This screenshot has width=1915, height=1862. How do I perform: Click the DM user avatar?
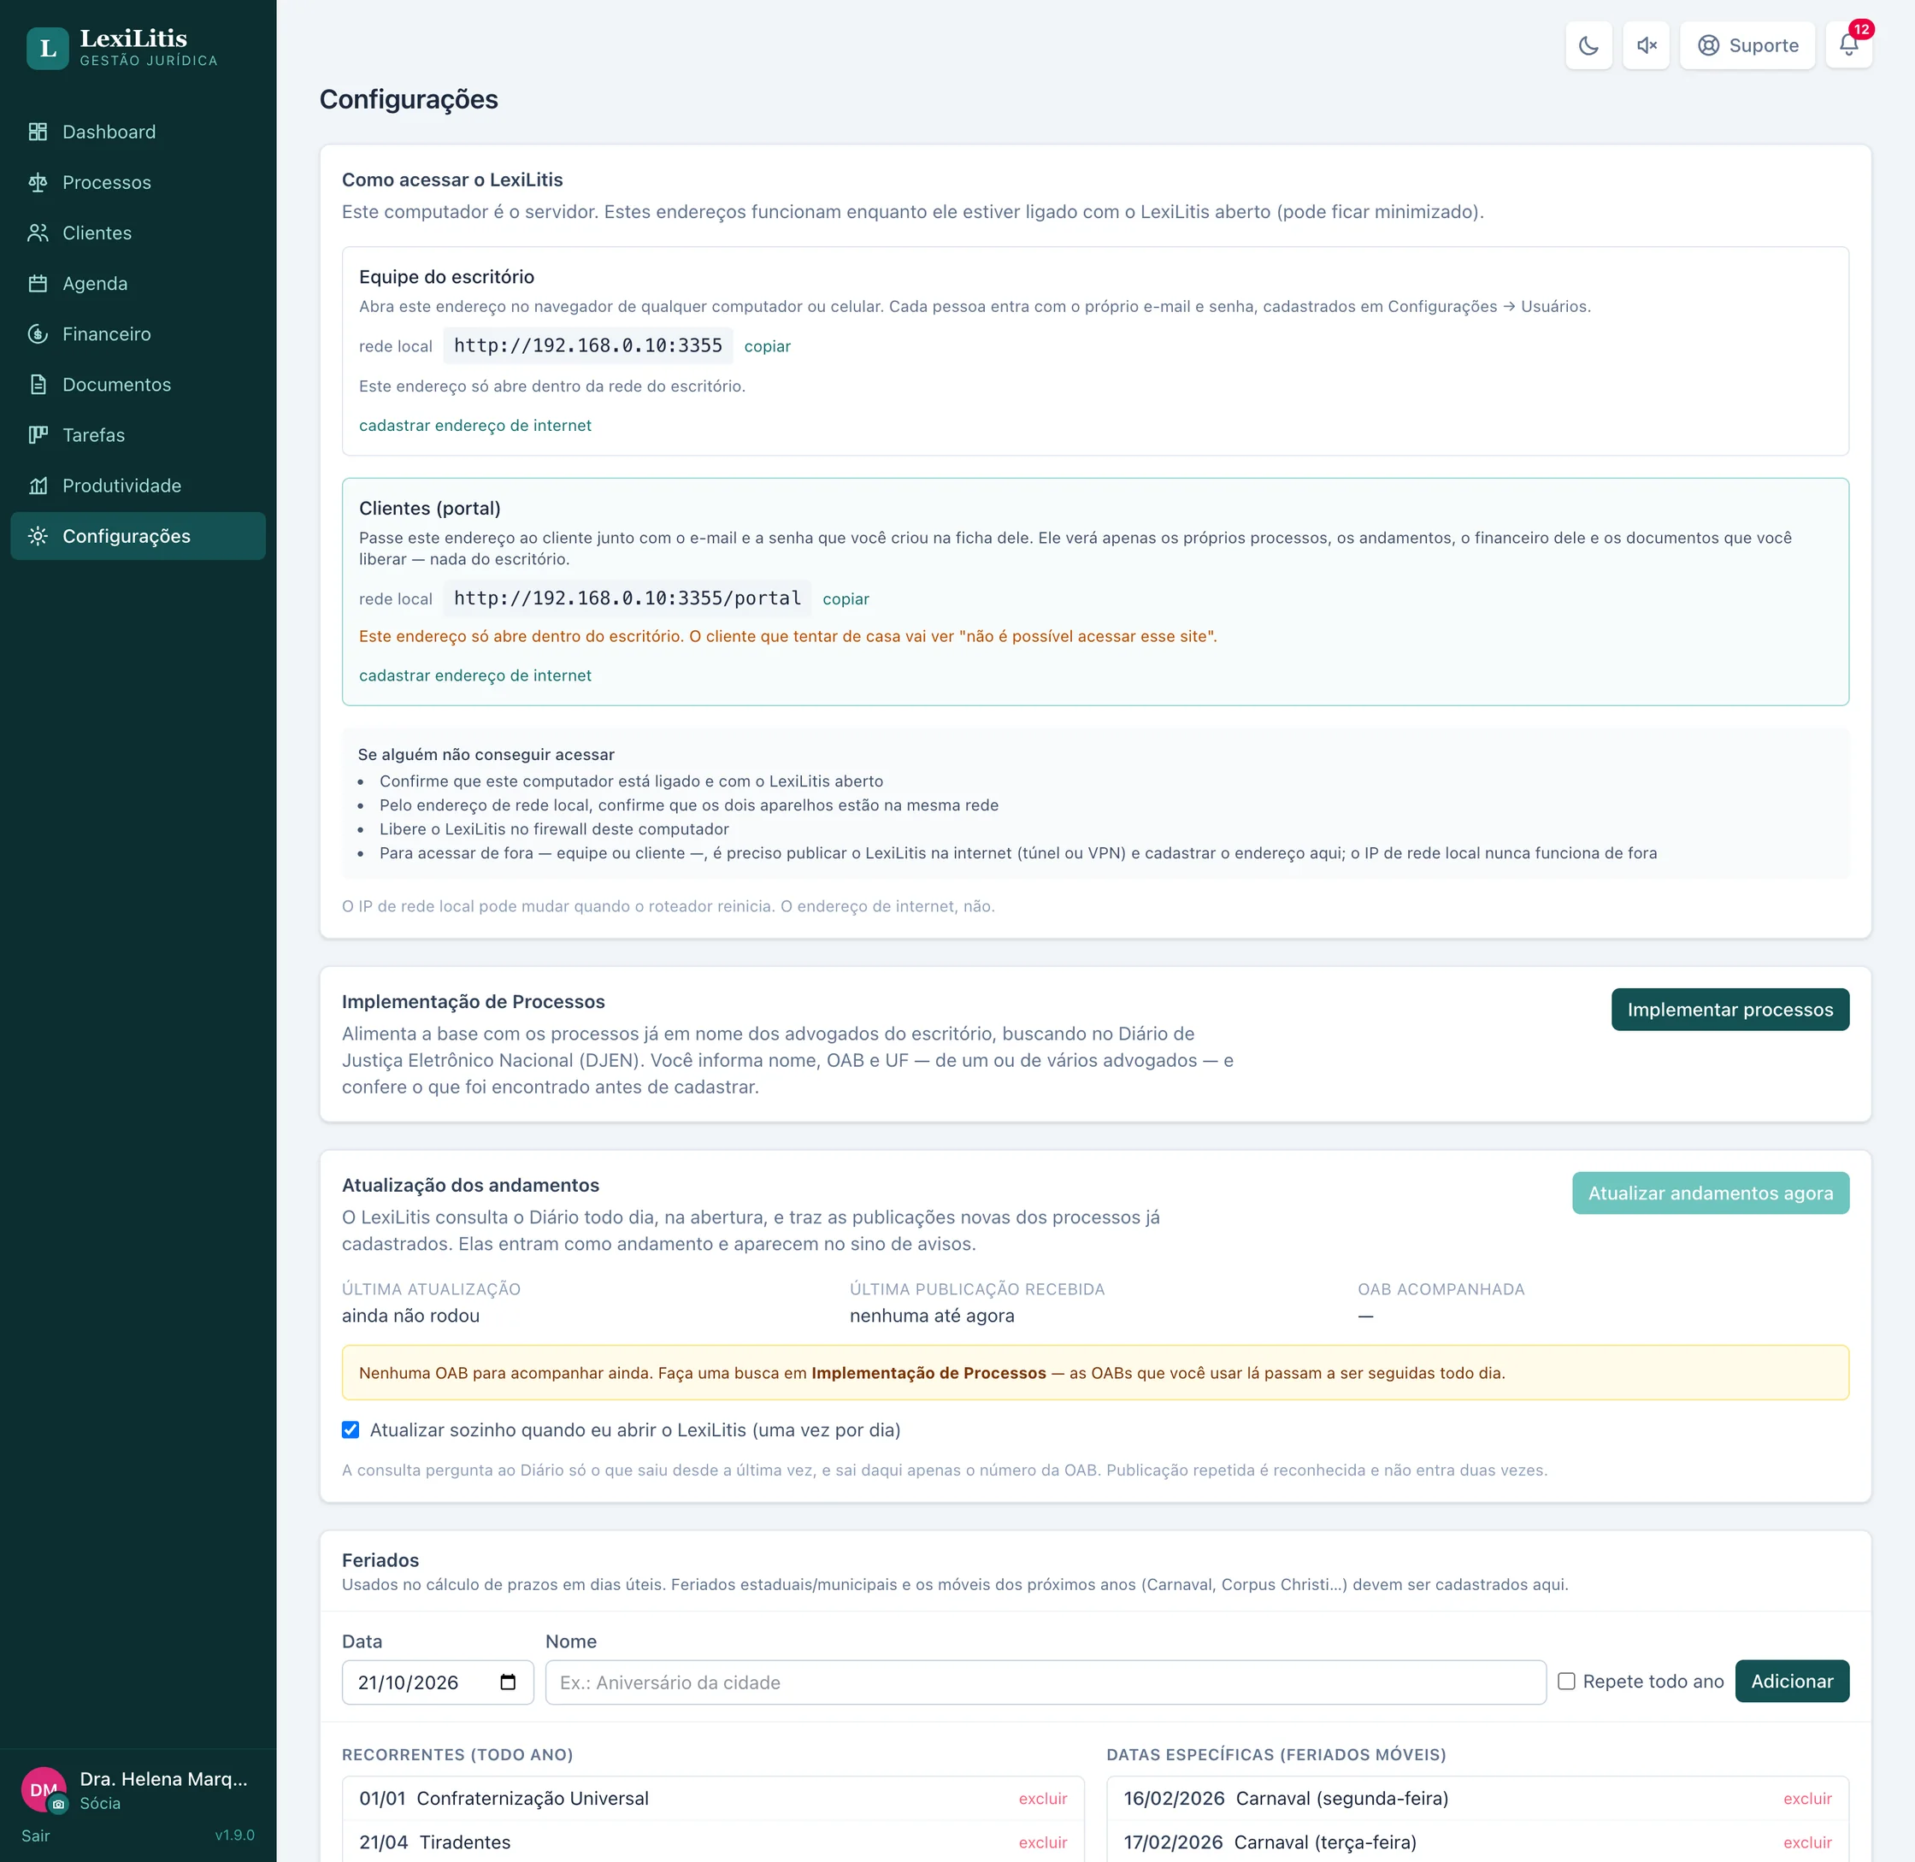(43, 1789)
